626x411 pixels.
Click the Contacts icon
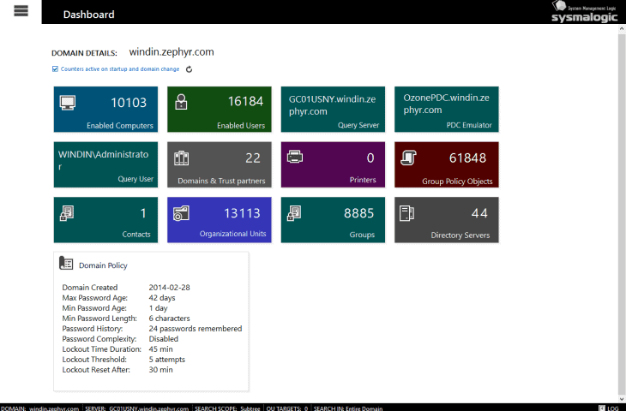[x=68, y=213]
